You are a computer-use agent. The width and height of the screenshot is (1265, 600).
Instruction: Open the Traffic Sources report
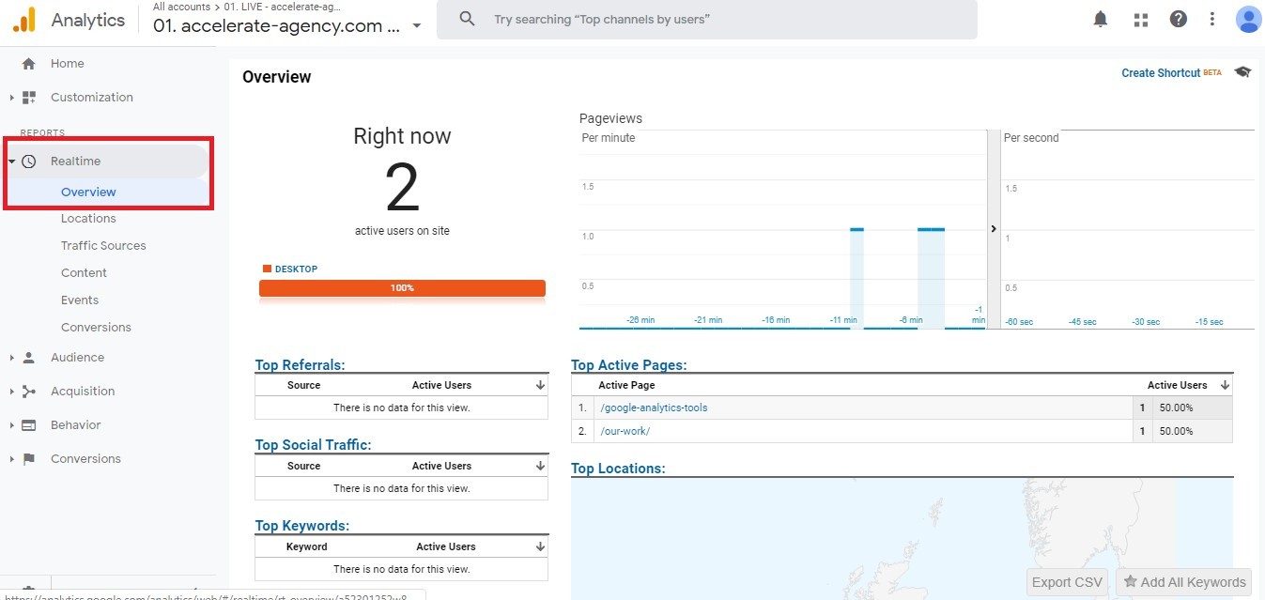(x=103, y=246)
